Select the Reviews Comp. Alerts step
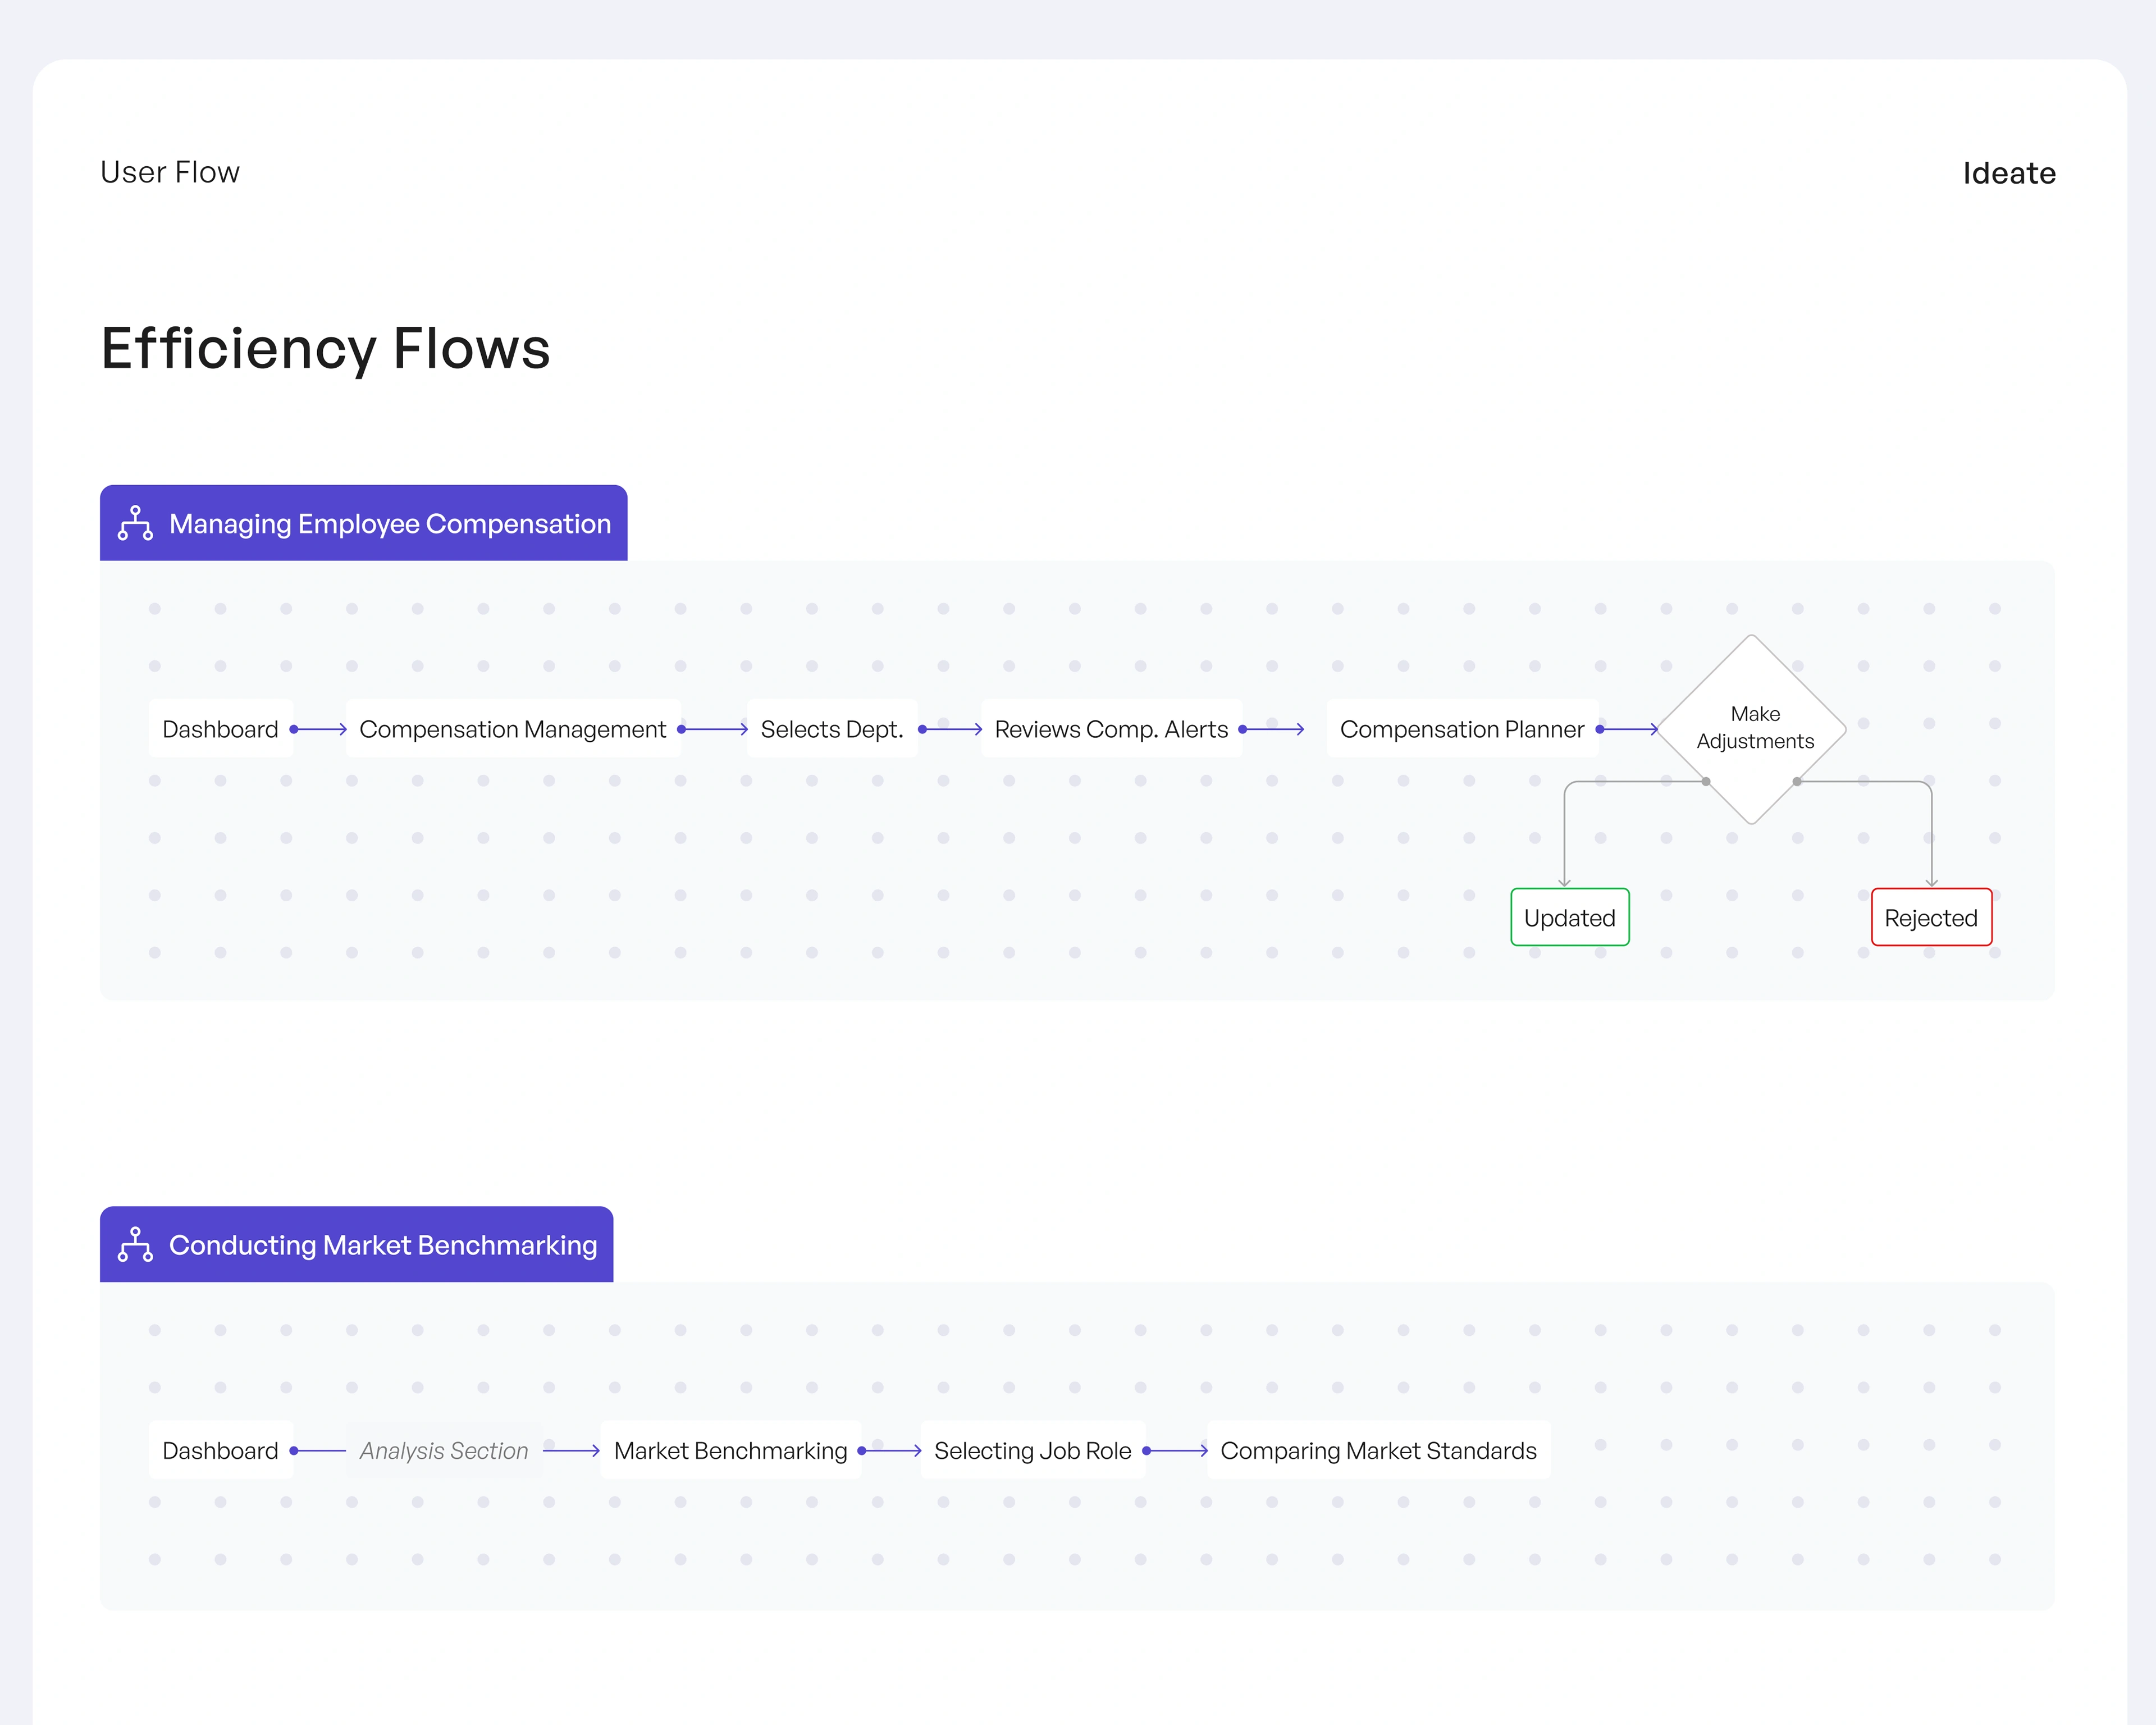The image size is (2156, 1725). click(1110, 729)
